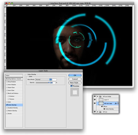This screenshot has height=135, width=138.
Task: Toggle the Color Overlay effect eye icon
Action: (x=105, y=109)
